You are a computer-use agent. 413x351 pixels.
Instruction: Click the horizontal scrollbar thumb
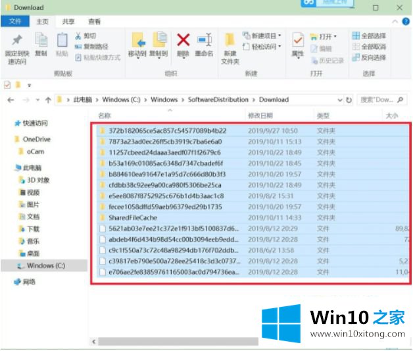pos(178,342)
